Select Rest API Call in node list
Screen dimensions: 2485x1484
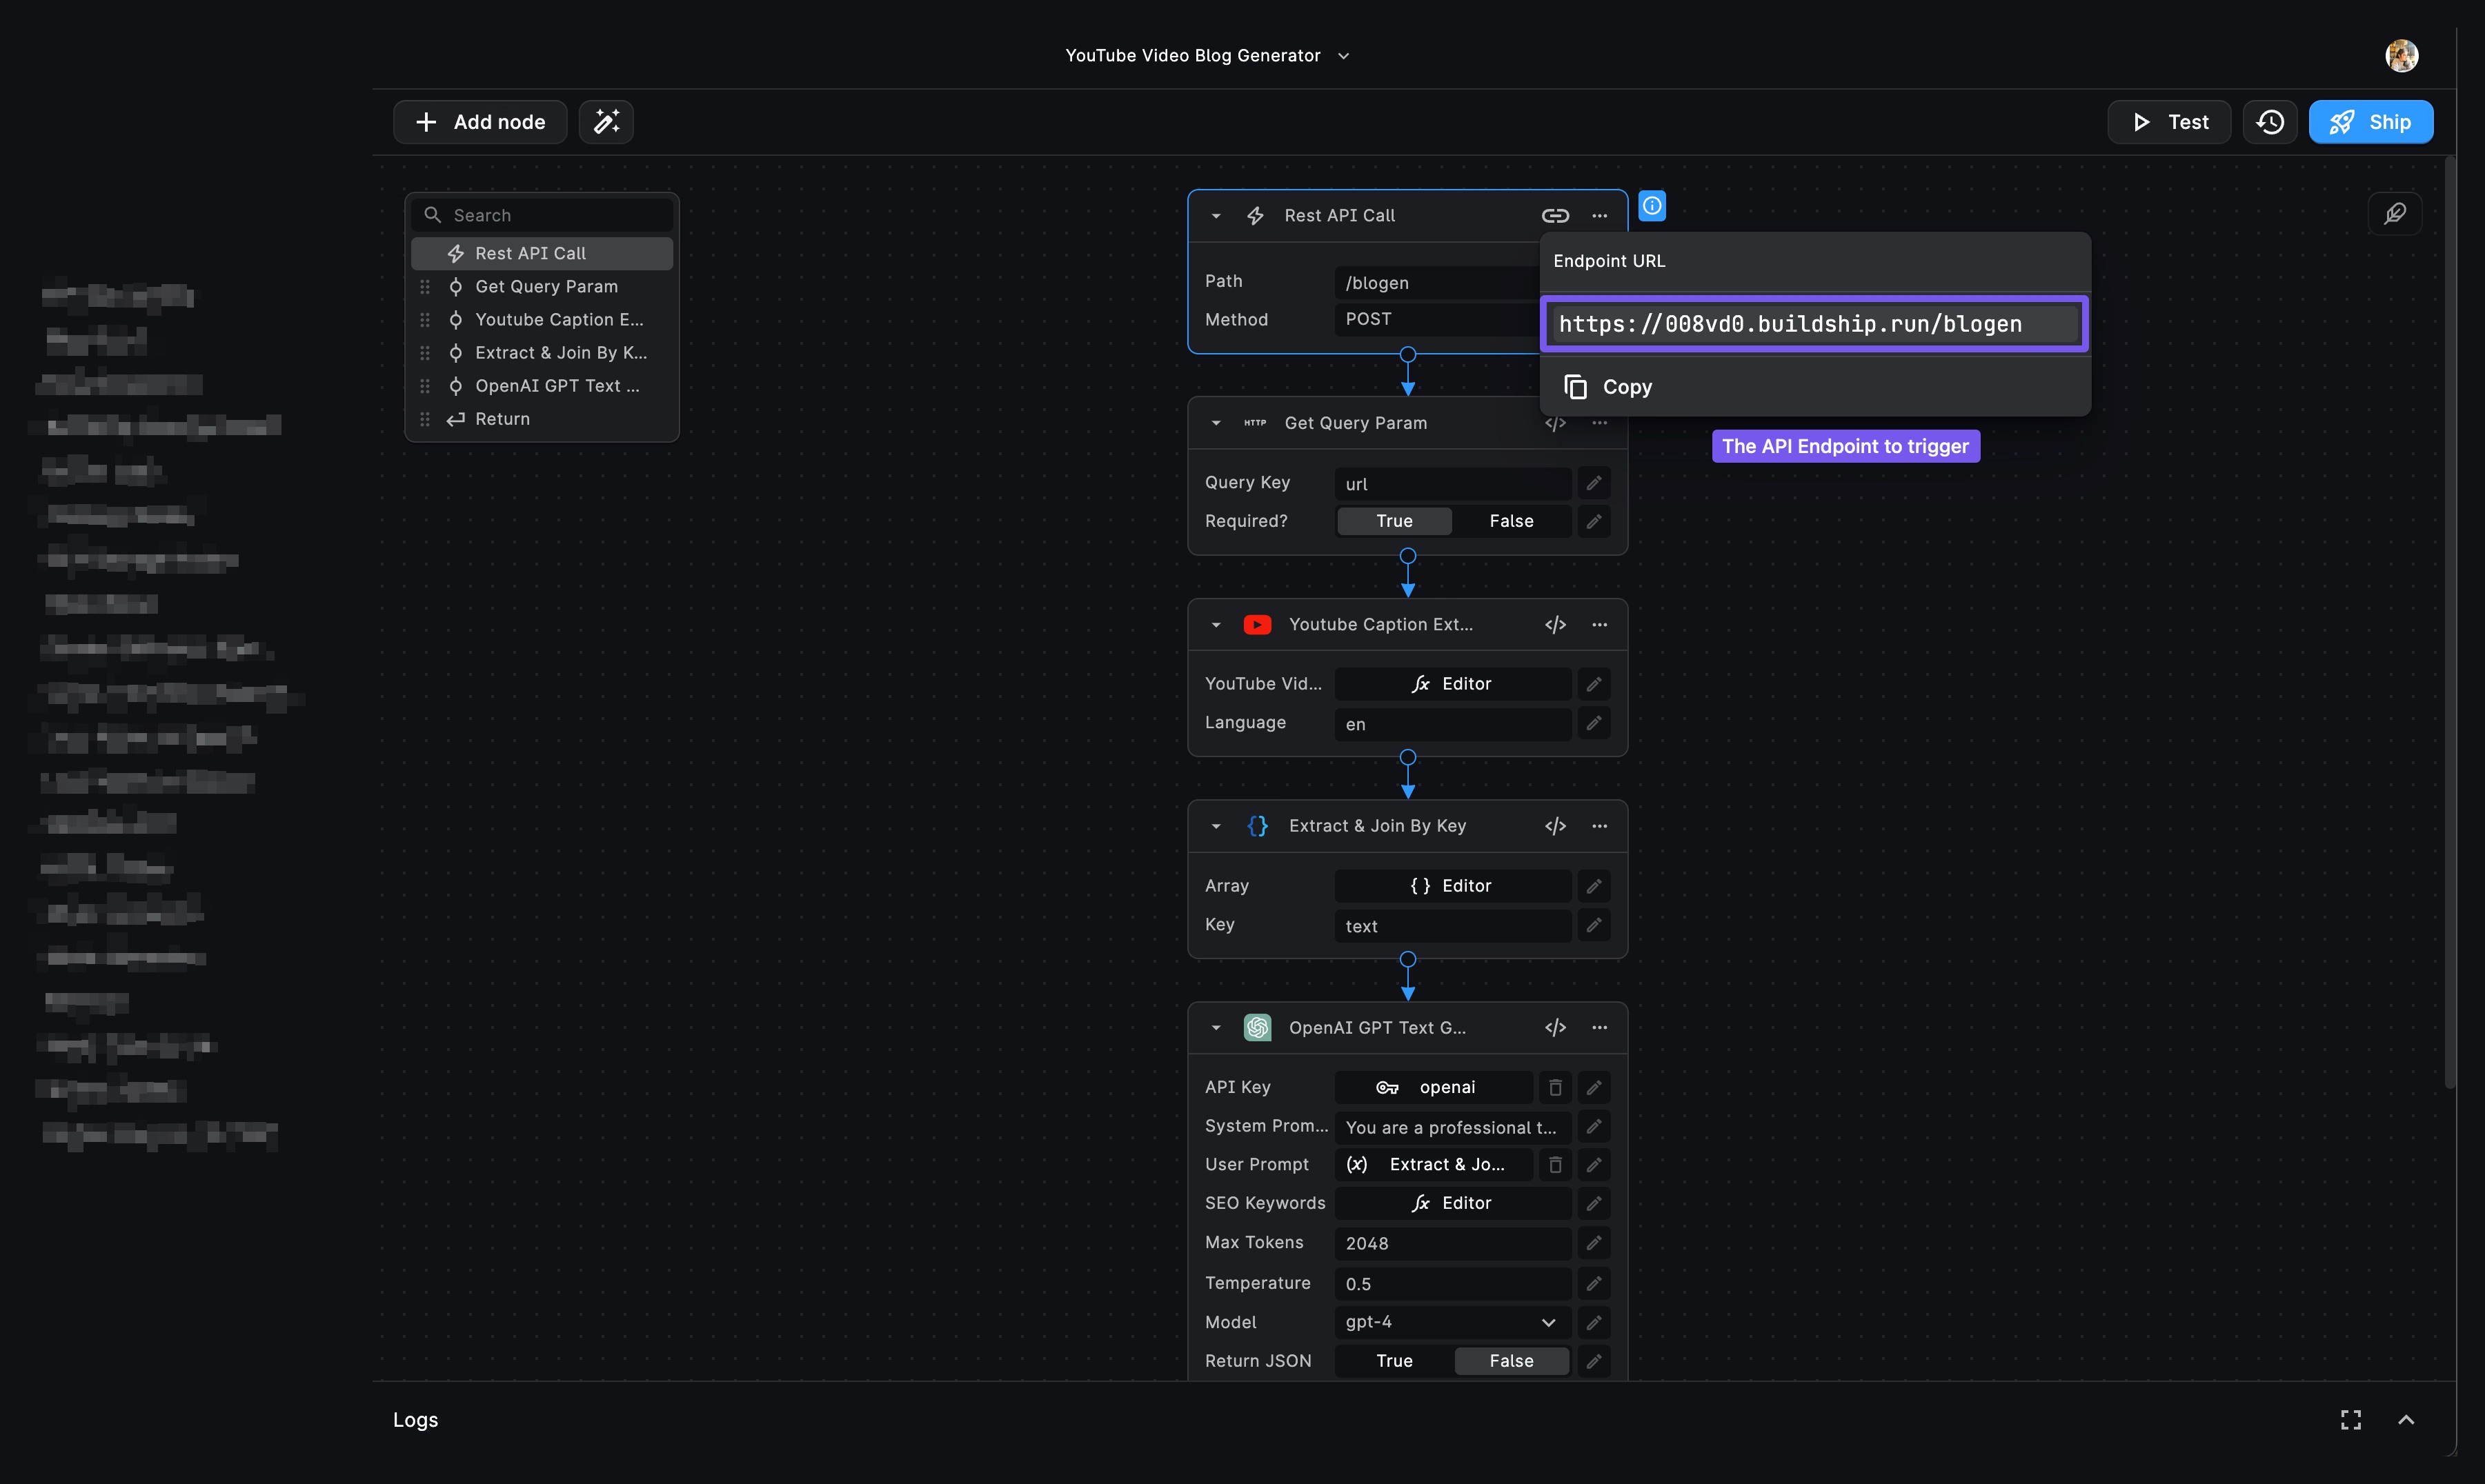tap(542, 253)
